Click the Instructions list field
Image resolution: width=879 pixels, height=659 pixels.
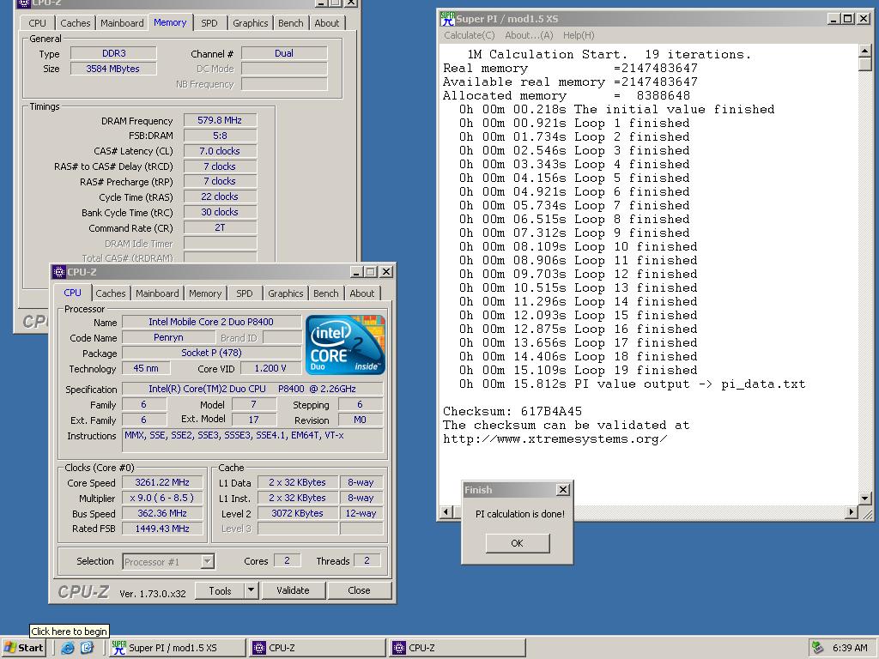252,440
